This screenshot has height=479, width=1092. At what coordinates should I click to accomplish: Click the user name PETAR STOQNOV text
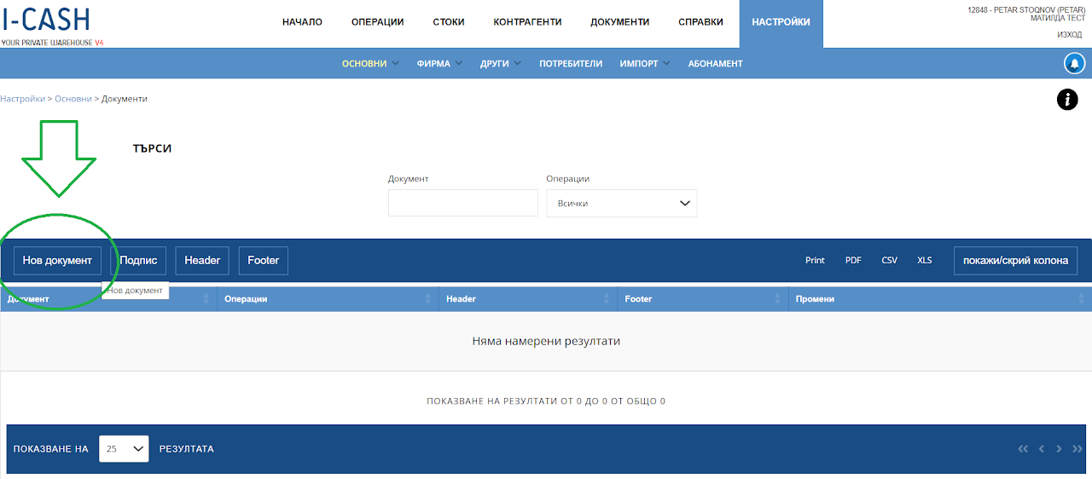click(x=1026, y=9)
